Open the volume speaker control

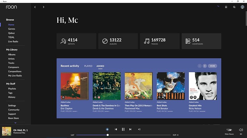coord(241,130)
